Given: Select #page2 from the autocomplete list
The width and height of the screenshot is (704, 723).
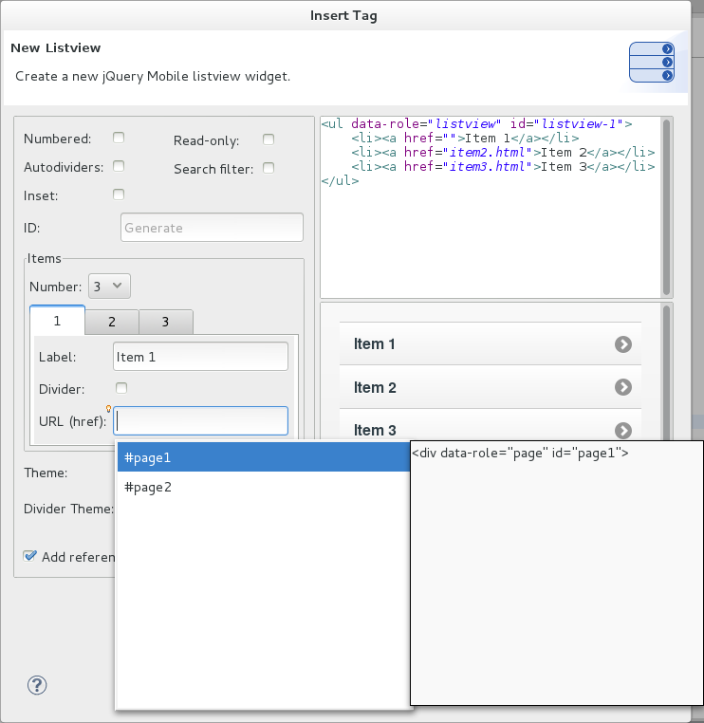Looking at the screenshot, I should pyautogui.click(x=261, y=487).
